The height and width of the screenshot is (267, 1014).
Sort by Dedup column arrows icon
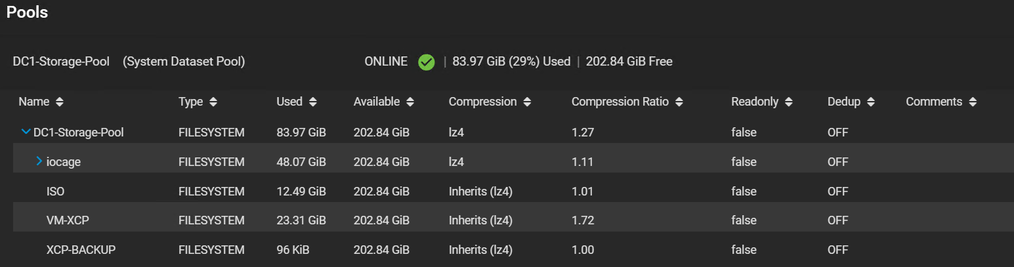(x=870, y=102)
